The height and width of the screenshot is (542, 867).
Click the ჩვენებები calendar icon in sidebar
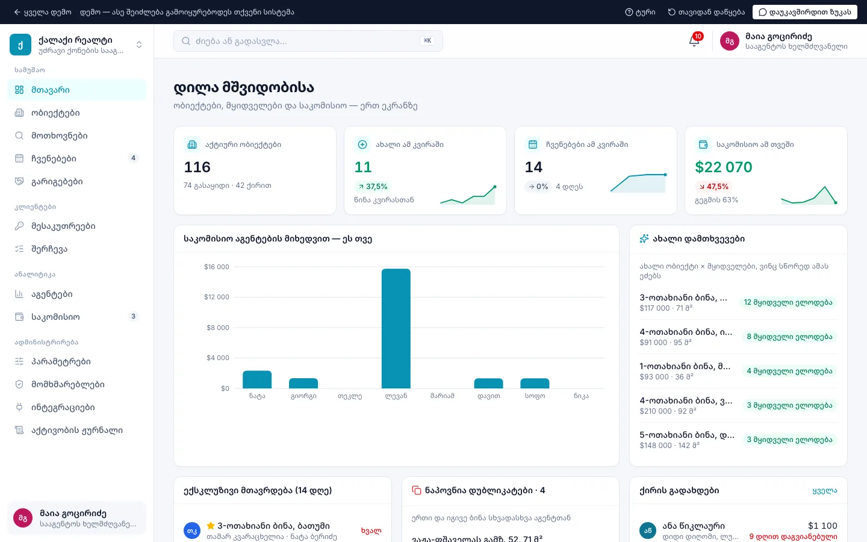coord(19,158)
